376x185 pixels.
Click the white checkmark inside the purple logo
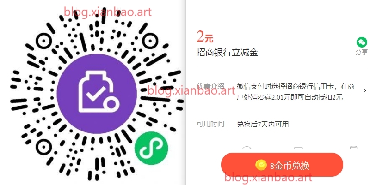pos(96,93)
